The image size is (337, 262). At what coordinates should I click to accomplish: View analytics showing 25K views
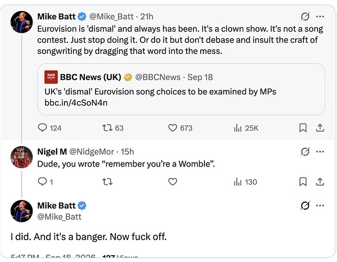(246, 128)
